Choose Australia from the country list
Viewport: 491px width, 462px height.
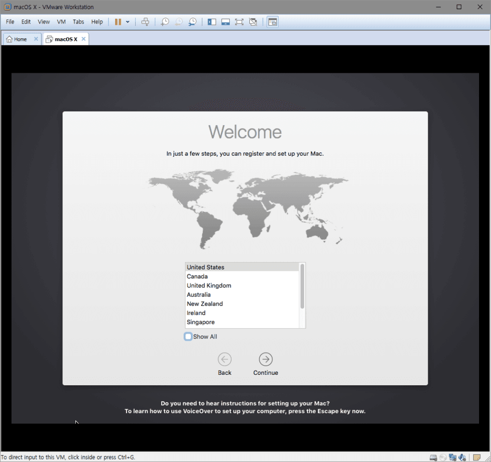click(242, 295)
